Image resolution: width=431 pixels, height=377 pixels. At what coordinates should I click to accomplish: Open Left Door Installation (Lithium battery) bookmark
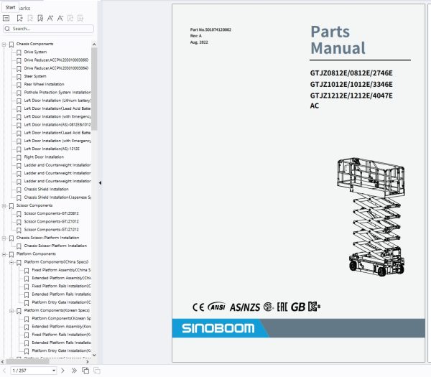57,101
